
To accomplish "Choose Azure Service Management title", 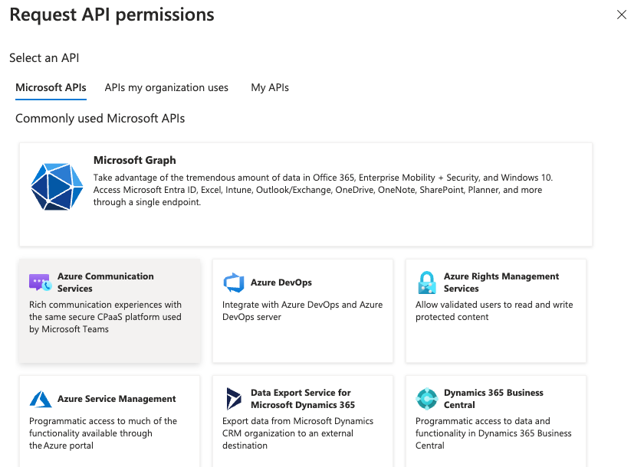I will [x=117, y=399].
